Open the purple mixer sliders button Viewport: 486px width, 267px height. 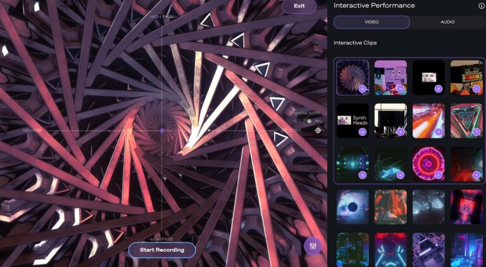pyautogui.click(x=313, y=246)
